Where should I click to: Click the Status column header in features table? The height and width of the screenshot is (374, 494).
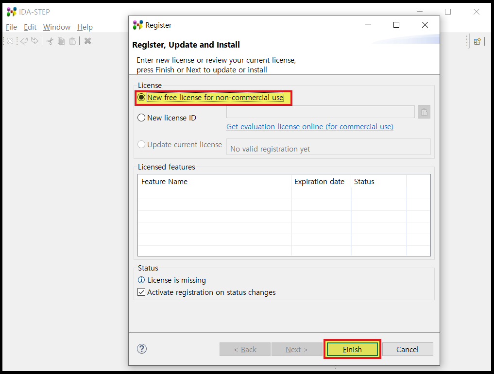pyautogui.click(x=379, y=182)
